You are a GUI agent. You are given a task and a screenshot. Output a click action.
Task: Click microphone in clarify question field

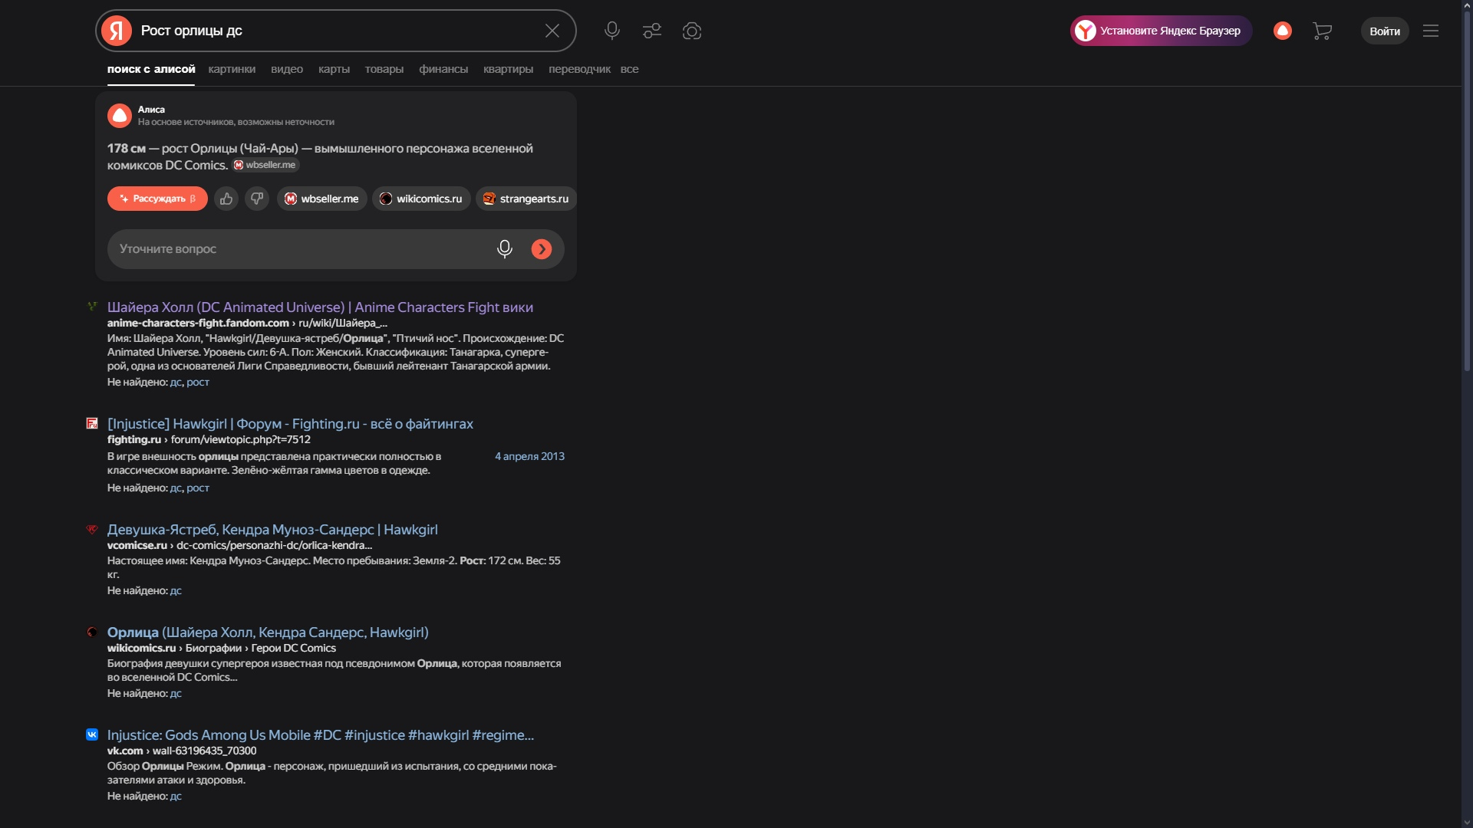coord(504,249)
